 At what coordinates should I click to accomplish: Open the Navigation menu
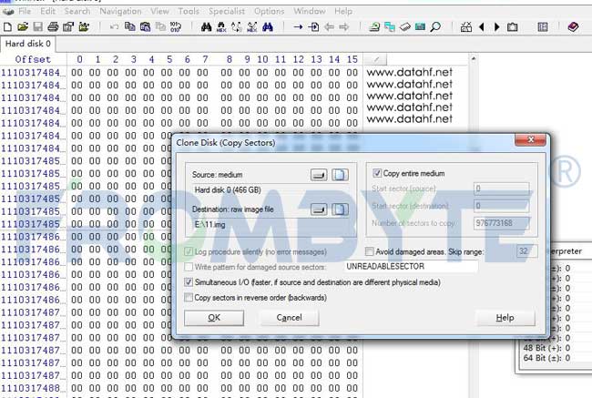(120, 11)
